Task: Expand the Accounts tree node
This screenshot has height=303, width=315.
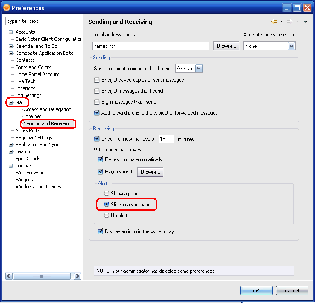Action: coord(11,32)
